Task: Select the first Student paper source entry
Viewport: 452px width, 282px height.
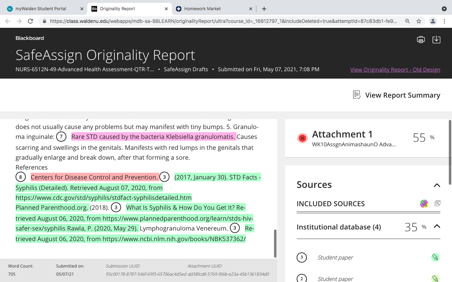Action: (335, 257)
